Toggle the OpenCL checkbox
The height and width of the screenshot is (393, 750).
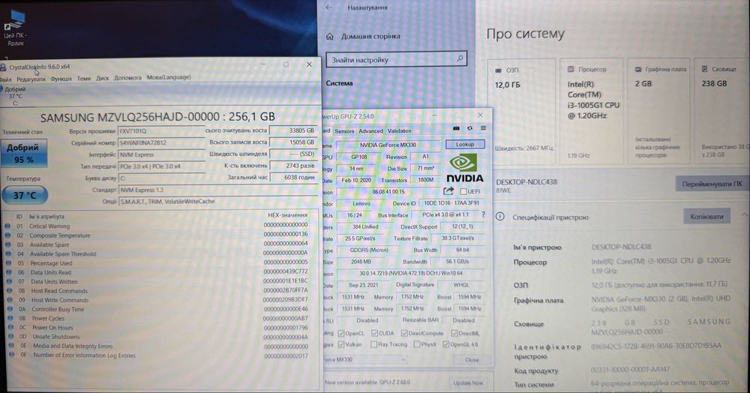coord(341,333)
